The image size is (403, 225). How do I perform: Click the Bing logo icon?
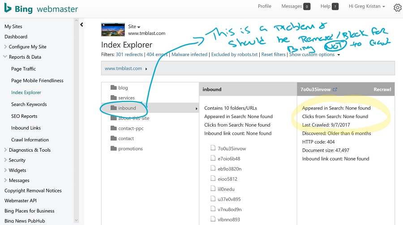[x=8, y=8]
